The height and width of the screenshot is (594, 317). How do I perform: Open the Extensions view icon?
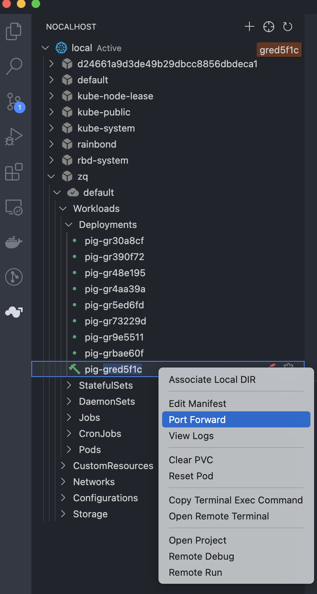pos(14,172)
